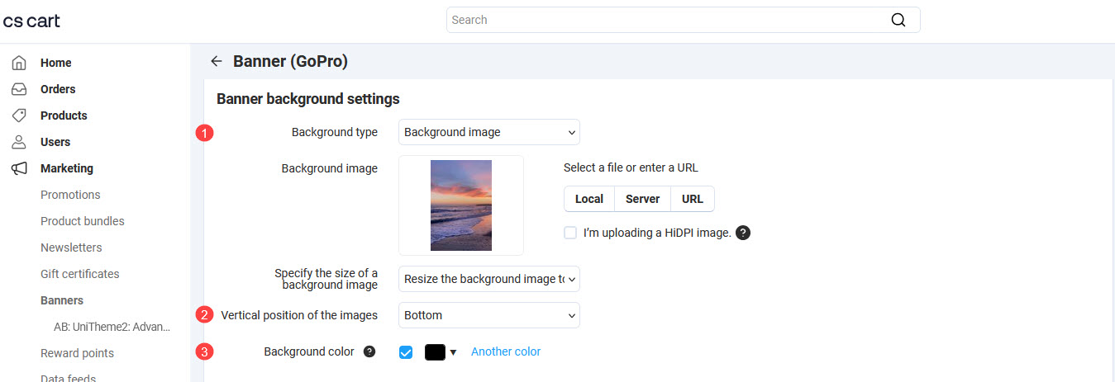Click the Home house icon in the sidebar

pyautogui.click(x=19, y=63)
